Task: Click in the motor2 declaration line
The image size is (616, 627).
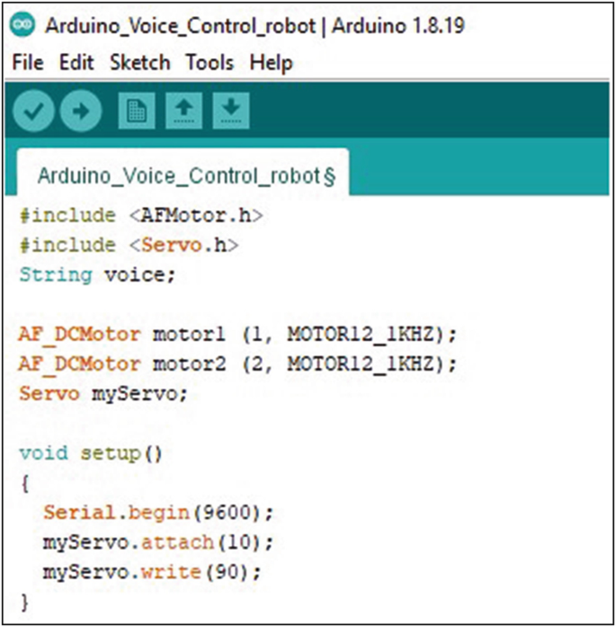Action: tap(237, 363)
